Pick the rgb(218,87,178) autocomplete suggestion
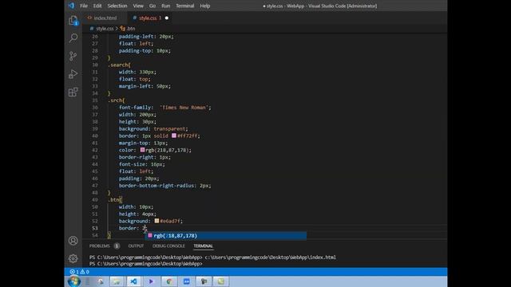This screenshot has width=511, height=287. coord(225,236)
